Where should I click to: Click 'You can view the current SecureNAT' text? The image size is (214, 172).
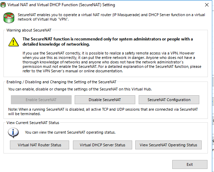coord(70,132)
